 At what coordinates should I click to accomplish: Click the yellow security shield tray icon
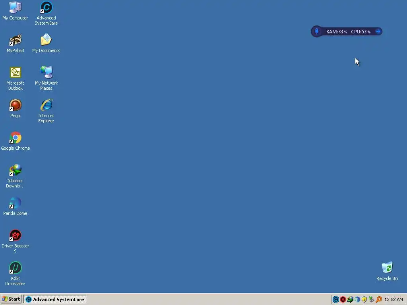click(364, 299)
